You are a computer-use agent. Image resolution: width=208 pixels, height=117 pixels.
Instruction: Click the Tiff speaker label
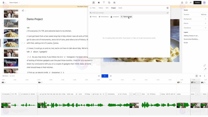tap(28, 28)
